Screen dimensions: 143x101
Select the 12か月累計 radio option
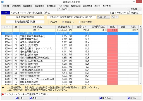pos(85,22)
